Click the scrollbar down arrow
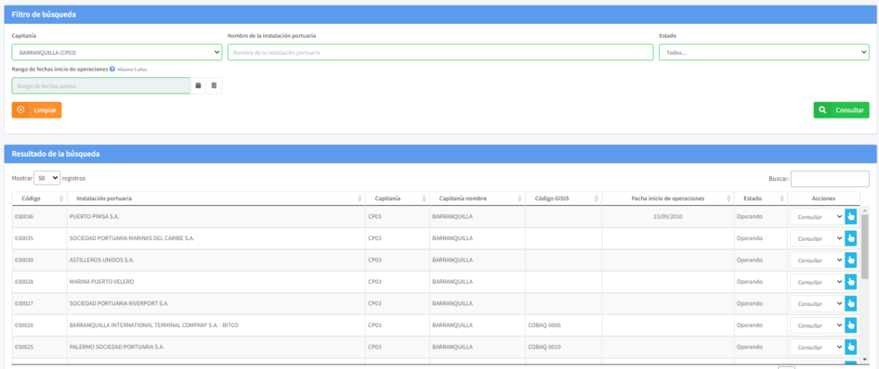879x369 pixels. (865, 359)
